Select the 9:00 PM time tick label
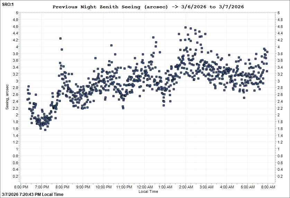Viewport: 290px width, 198px height. pyautogui.click(x=83, y=187)
